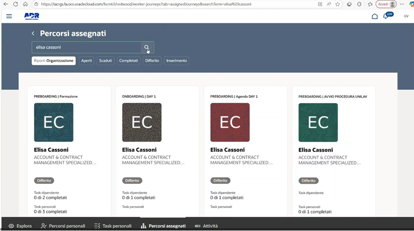Click Elisa Cassoni name in Formazione card
This screenshot has width=414, height=231.
(x=51, y=150)
